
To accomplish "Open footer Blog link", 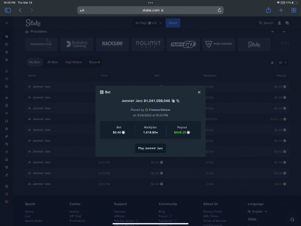I will point(162,212).
